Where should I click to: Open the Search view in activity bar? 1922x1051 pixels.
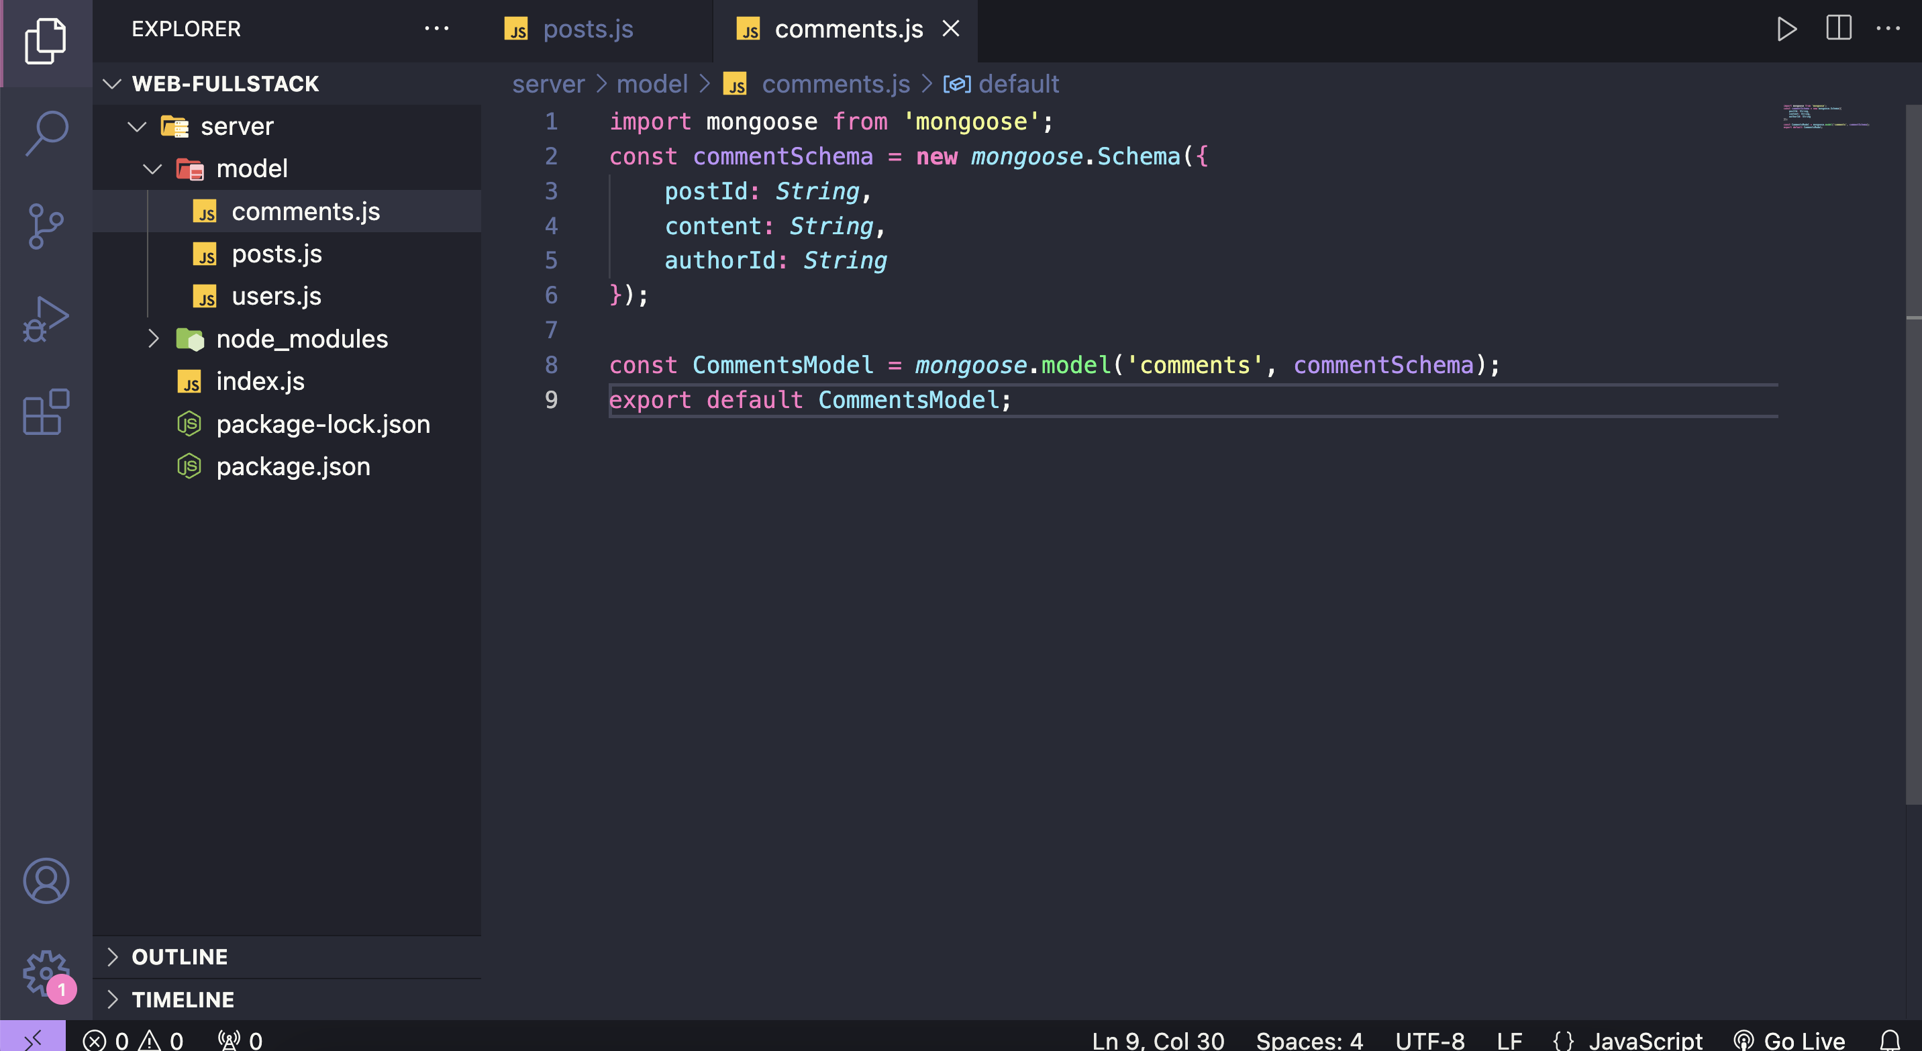click(46, 132)
